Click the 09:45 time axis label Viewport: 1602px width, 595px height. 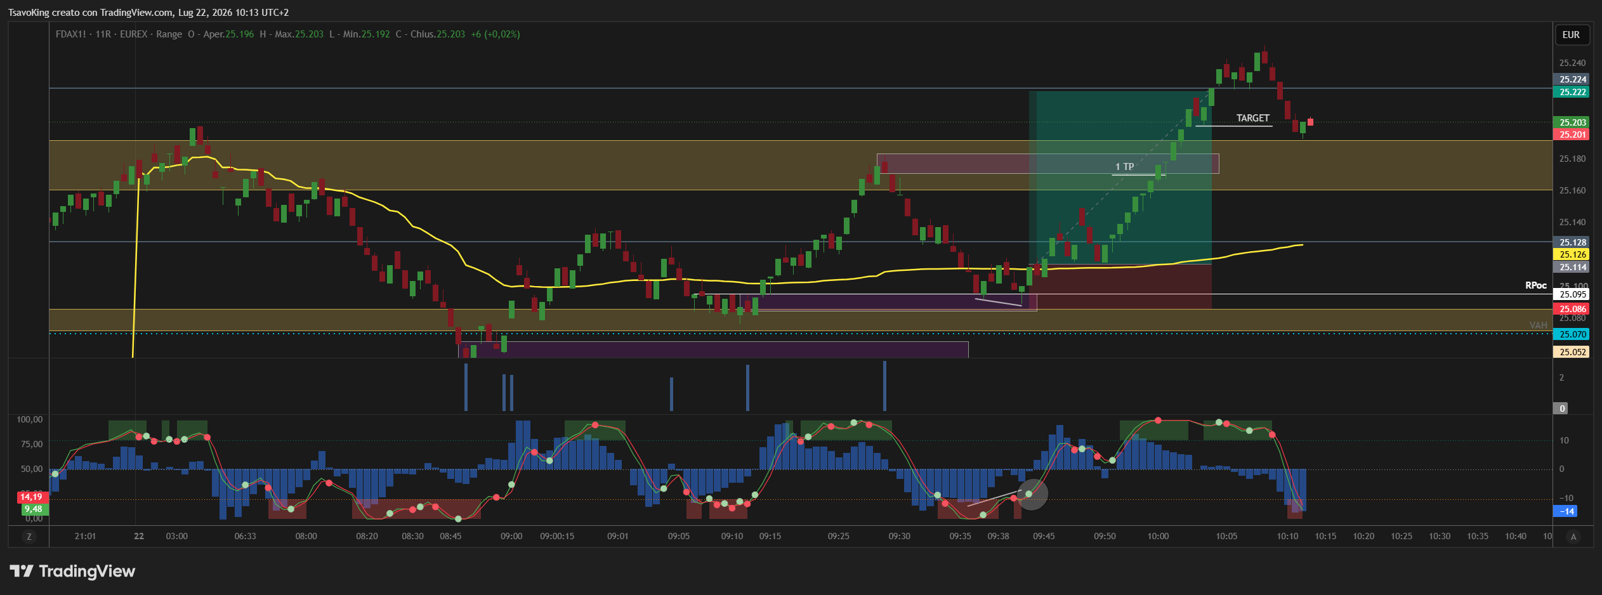[1044, 537]
